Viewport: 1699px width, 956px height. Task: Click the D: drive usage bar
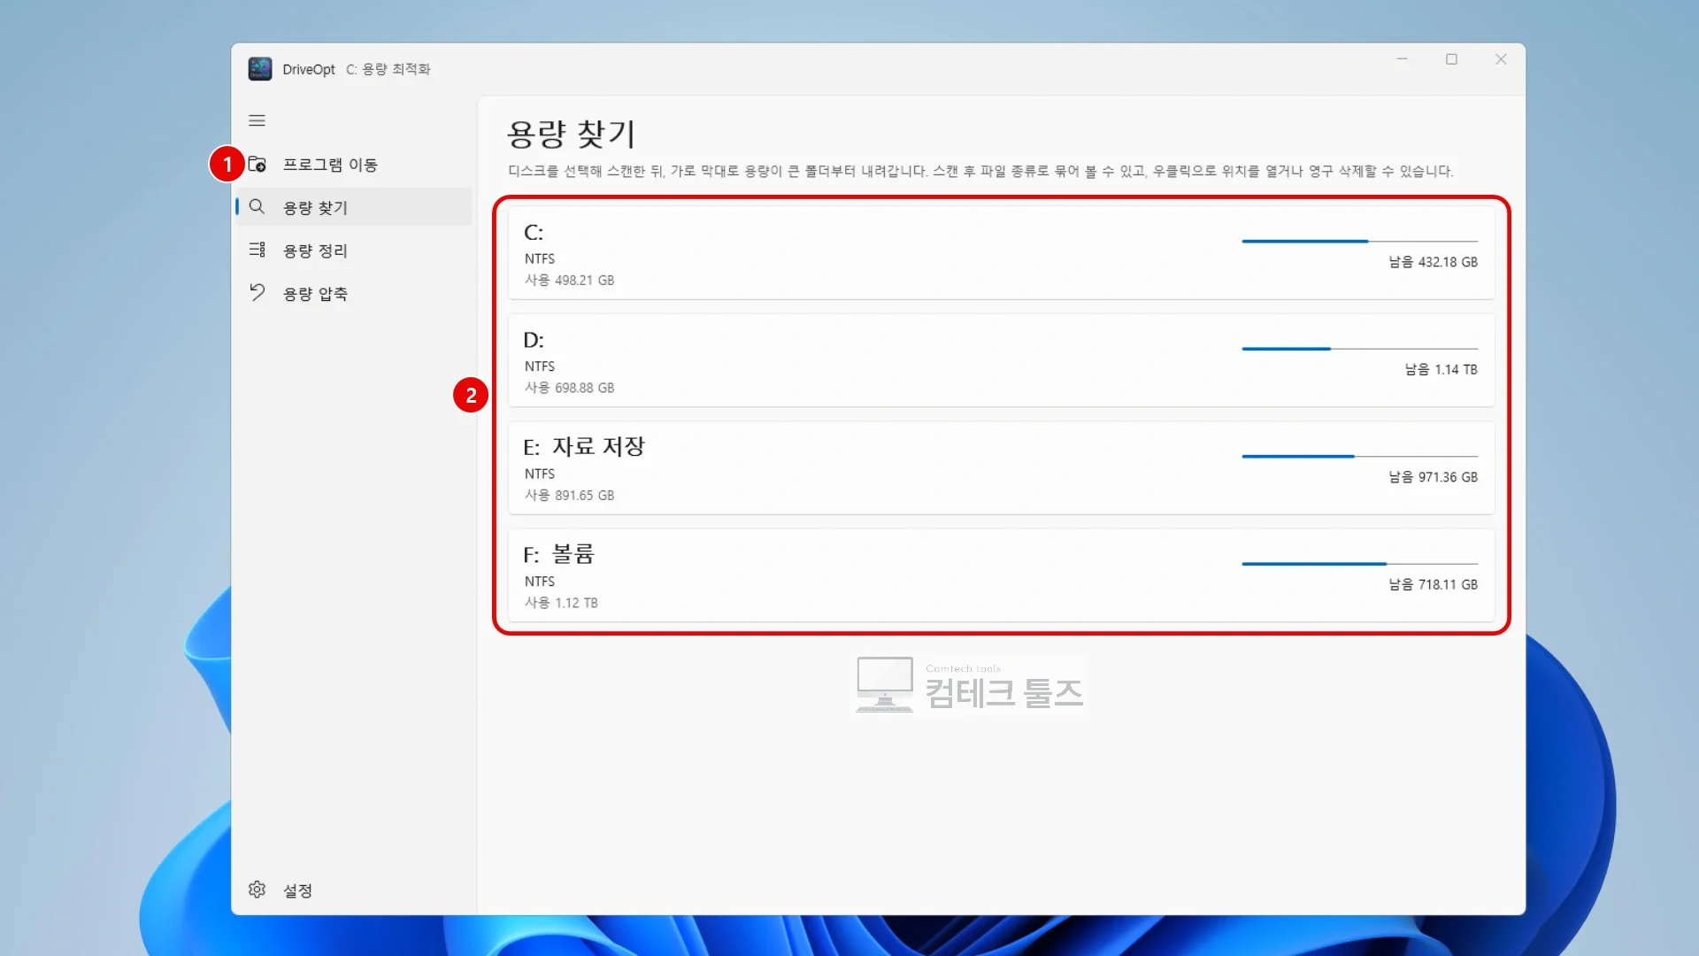1359,349
